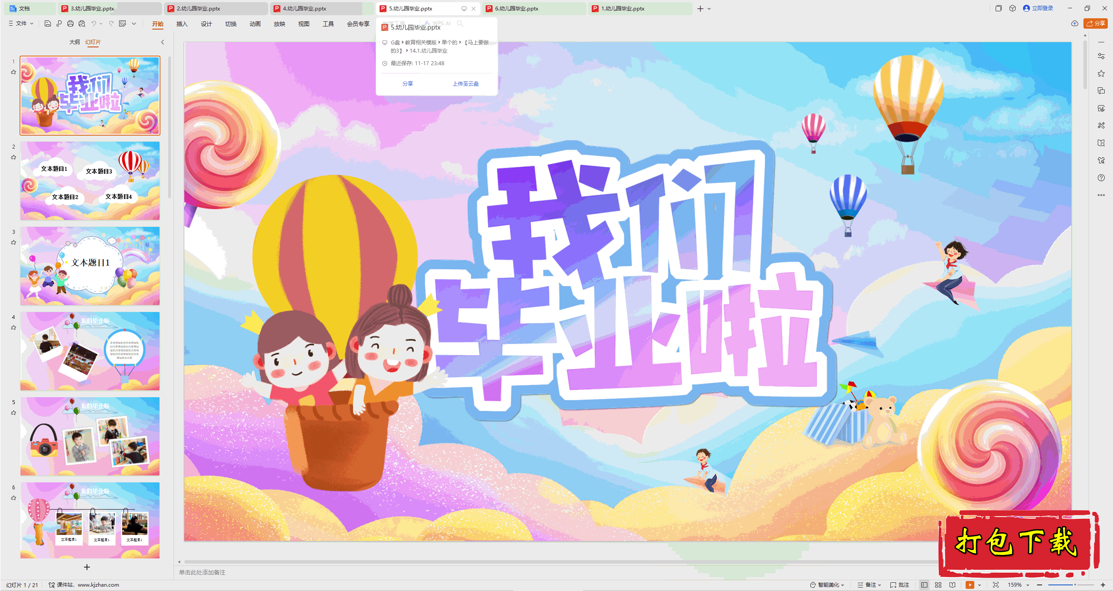Switch to the 大纲 outline tab
The height and width of the screenshot is (591, 1113).
(75, 42)
